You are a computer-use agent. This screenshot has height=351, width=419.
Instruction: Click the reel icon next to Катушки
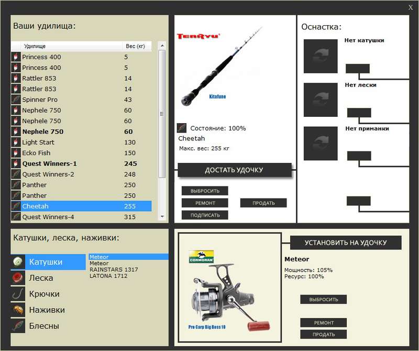tap(18, 262)
